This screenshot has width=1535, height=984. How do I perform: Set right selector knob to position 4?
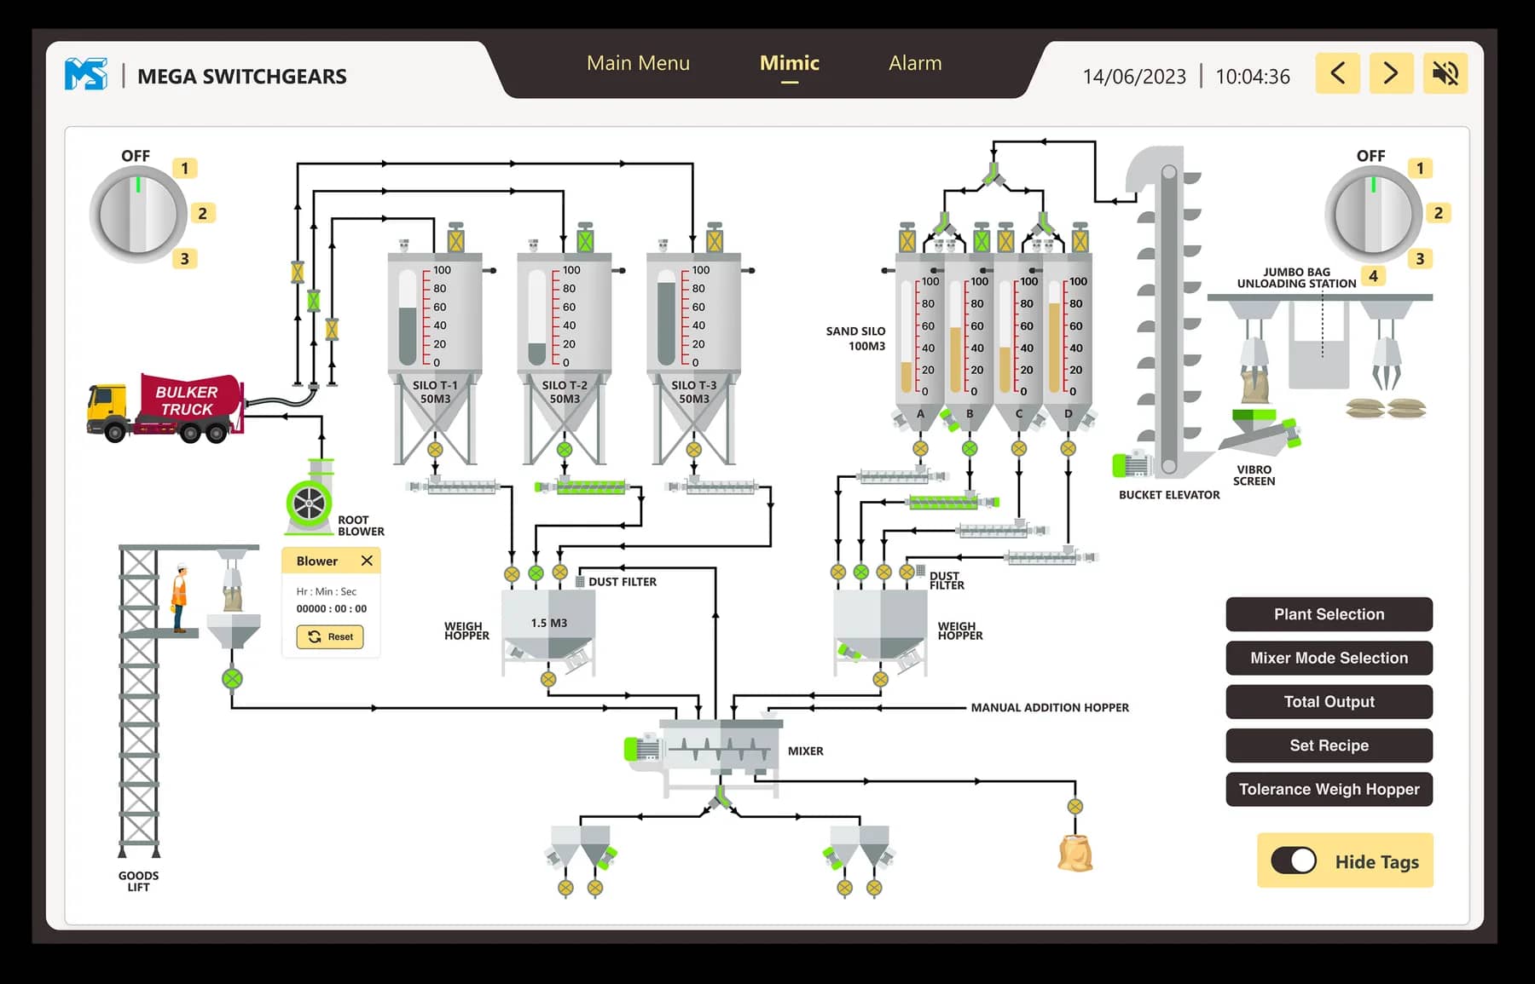point(1373,276)
